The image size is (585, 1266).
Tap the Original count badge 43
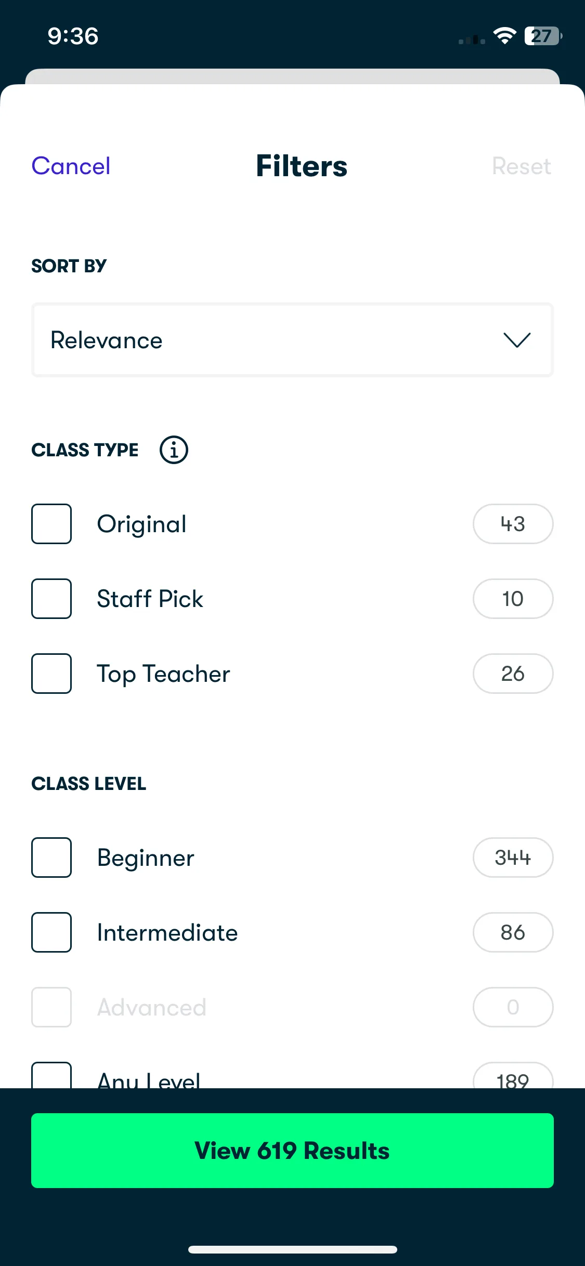[513, 524]
